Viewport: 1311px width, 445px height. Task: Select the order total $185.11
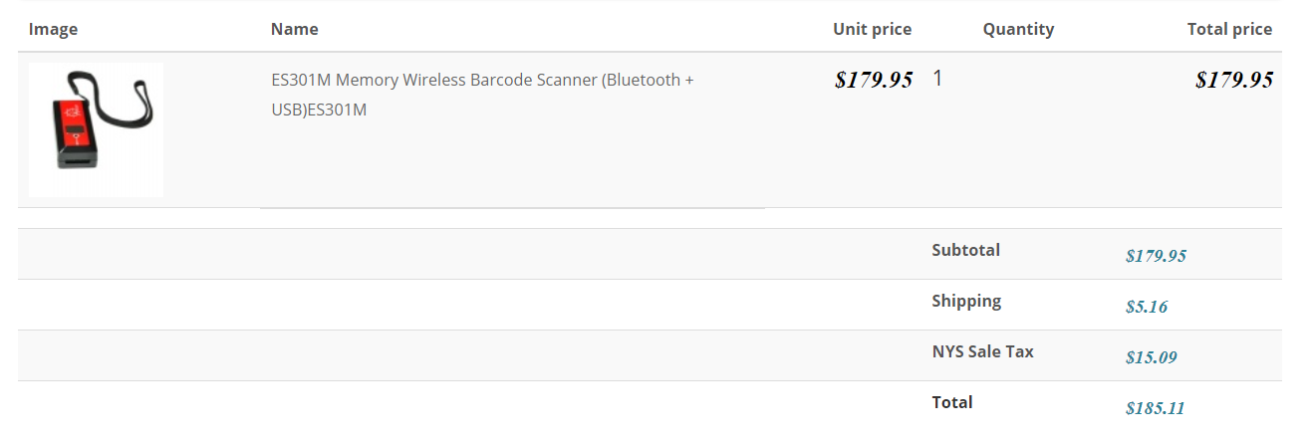point(1155,408)
